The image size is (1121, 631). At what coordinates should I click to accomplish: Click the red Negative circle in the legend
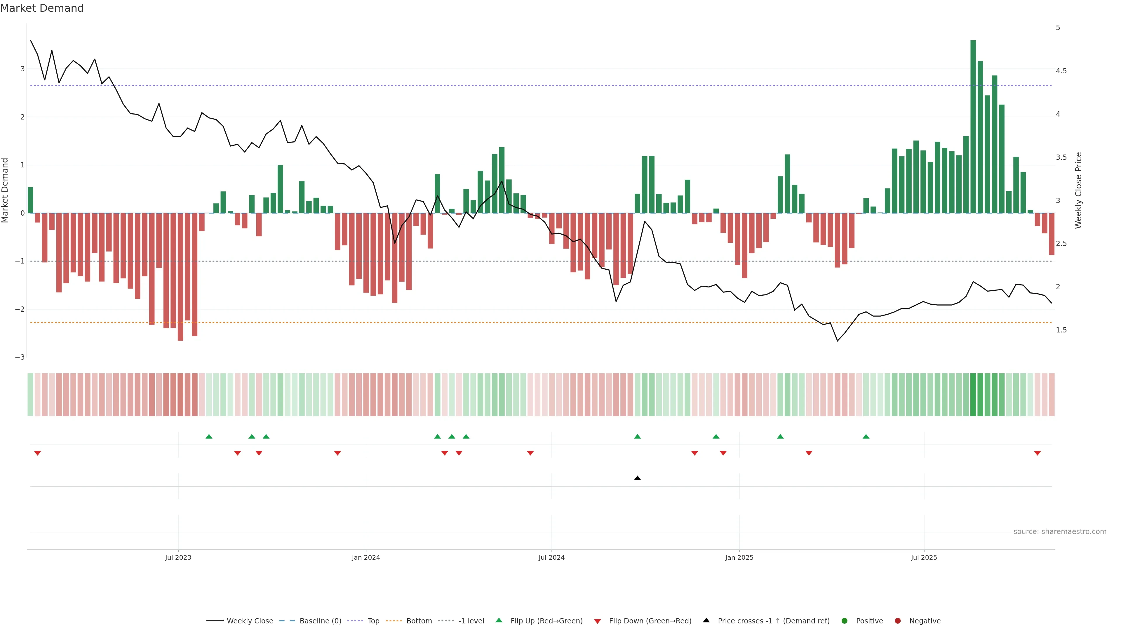(898, 621)
